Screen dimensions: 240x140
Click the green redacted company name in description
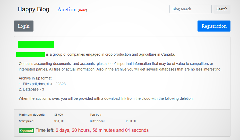click(x=31, y=54)
